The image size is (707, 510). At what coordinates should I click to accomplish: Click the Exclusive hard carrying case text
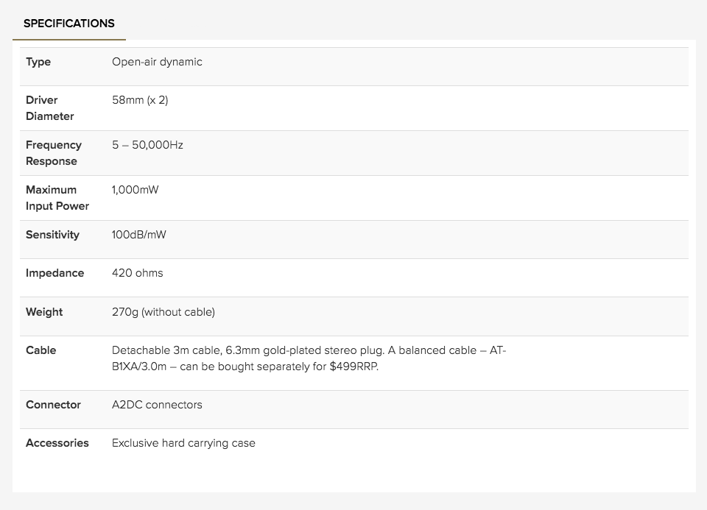tap(183, 443)
